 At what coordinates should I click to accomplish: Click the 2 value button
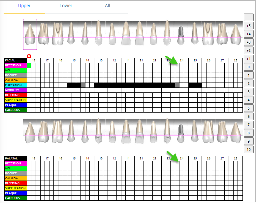[248, 84]
